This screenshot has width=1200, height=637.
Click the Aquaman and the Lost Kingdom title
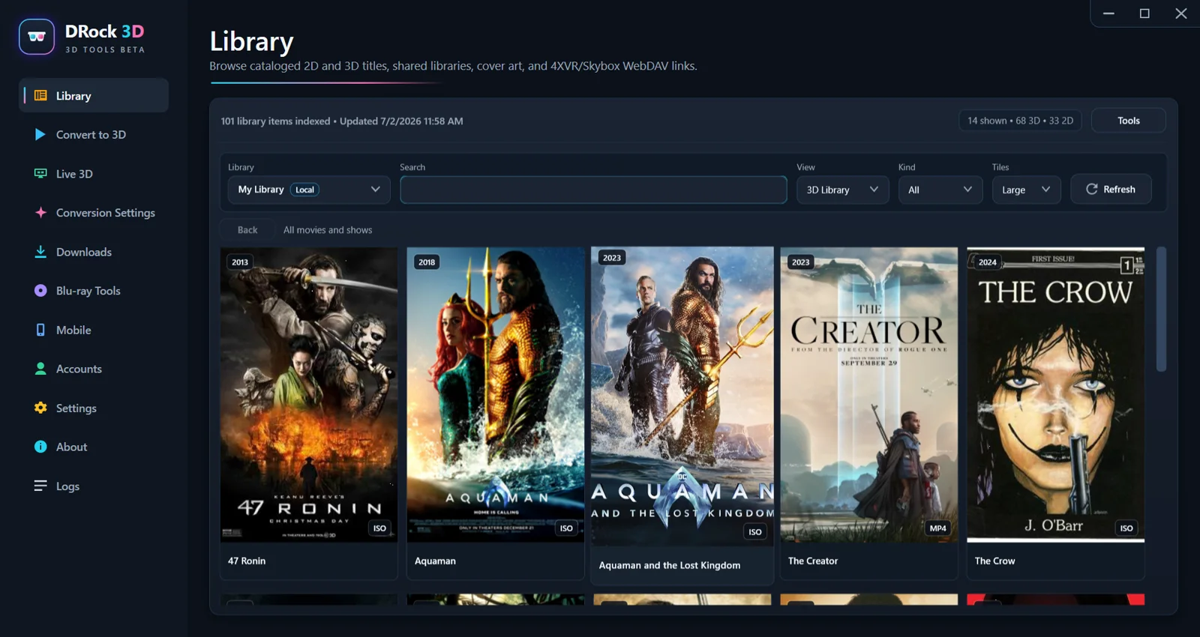pyautogui.click(x=670, y=565)
